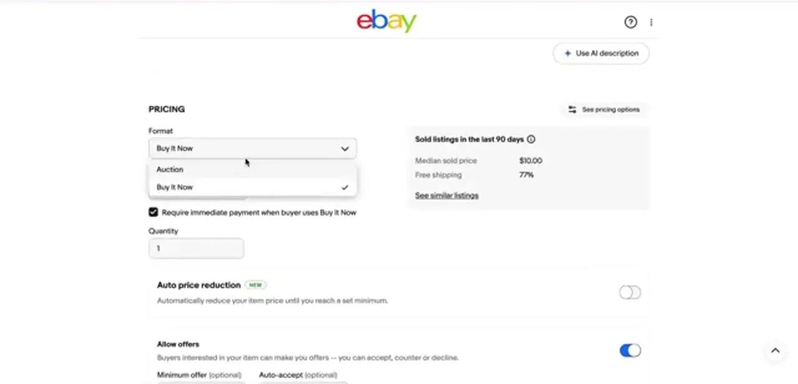
Task: Click the Use AI description button
Action: point(601,54)
